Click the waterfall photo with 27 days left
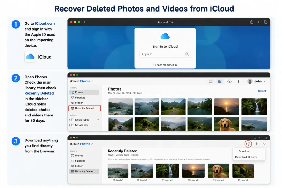This screenshot has height=188, width=282. (167, 170)
